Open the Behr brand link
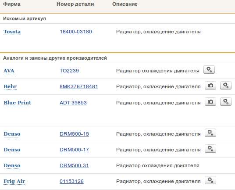This screenshot has width=235, height=190. pos(10,86)
